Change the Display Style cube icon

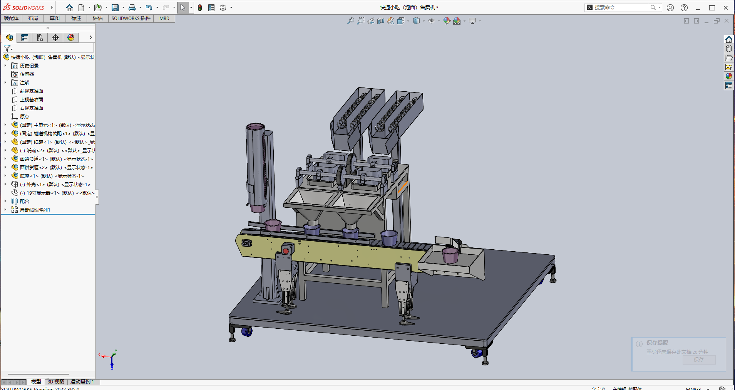(x=416, y=21)
